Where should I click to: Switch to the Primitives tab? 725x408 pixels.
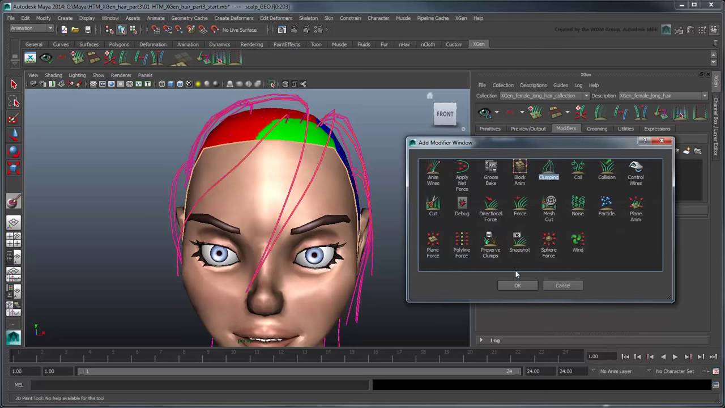point(490,129)
